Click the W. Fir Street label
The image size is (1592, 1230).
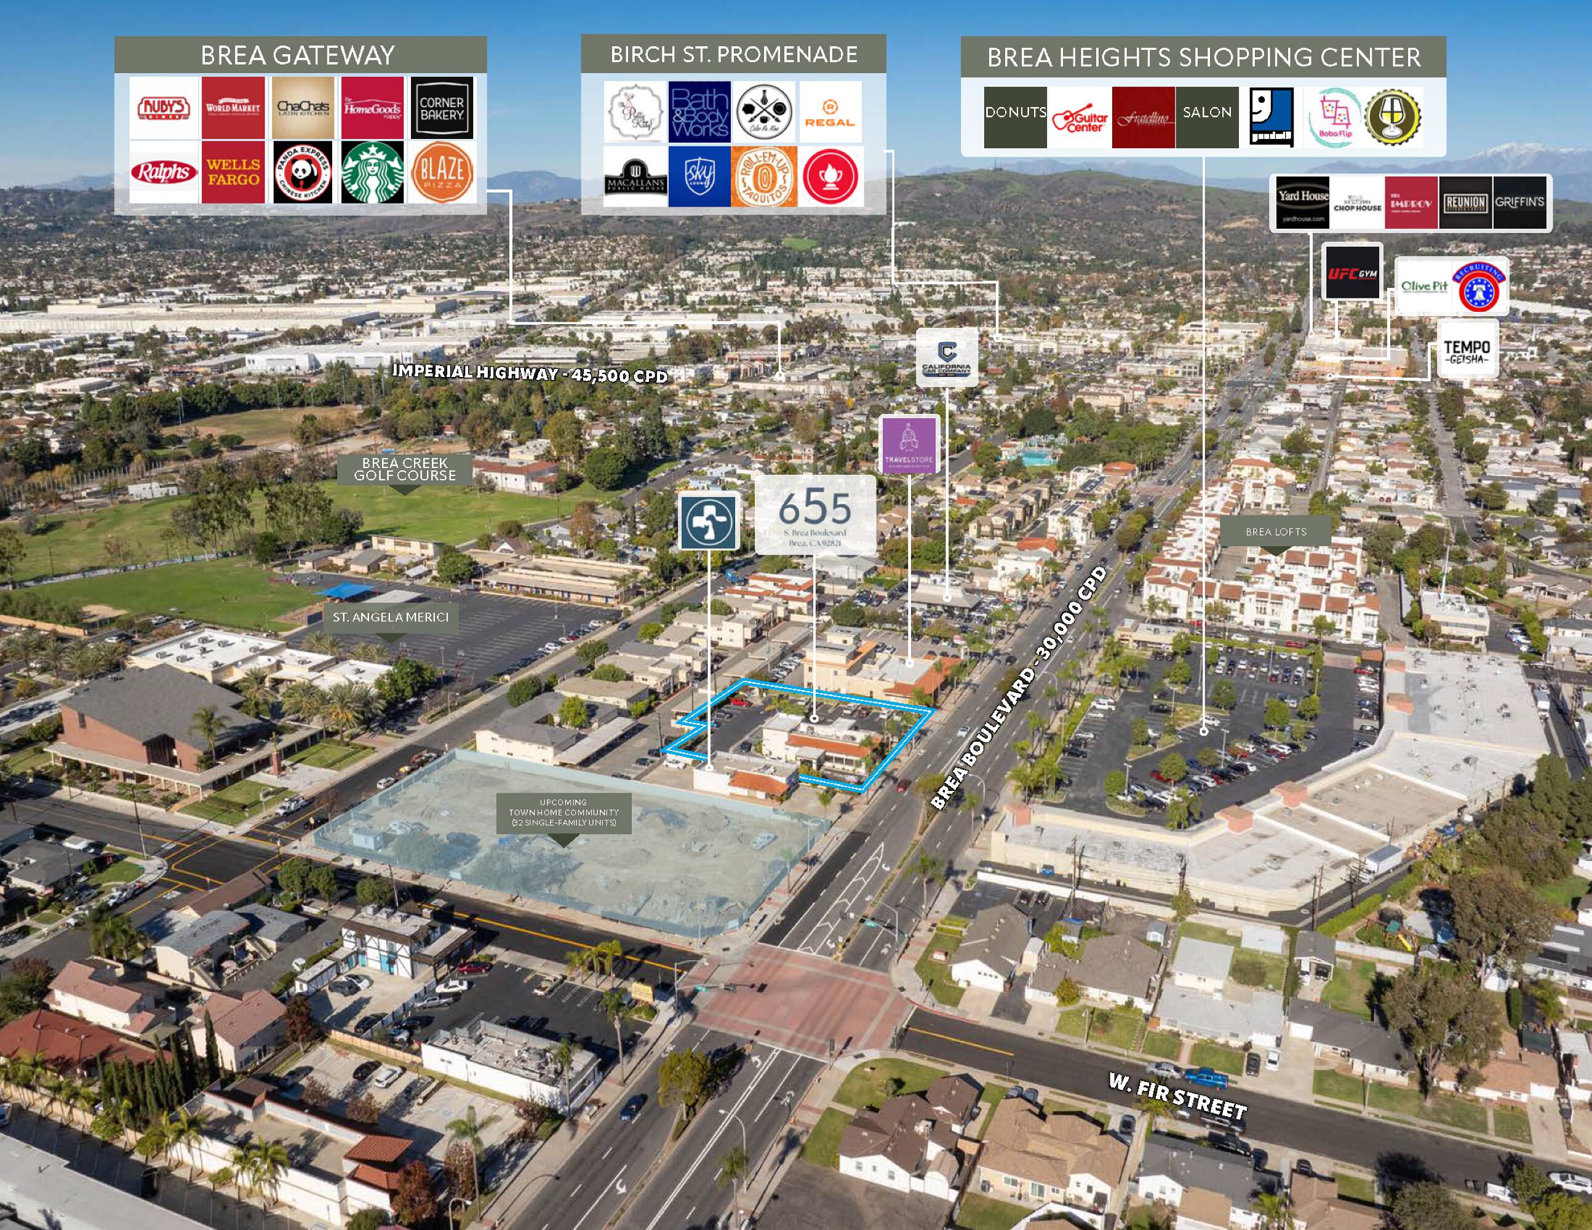(1177, 1097)
